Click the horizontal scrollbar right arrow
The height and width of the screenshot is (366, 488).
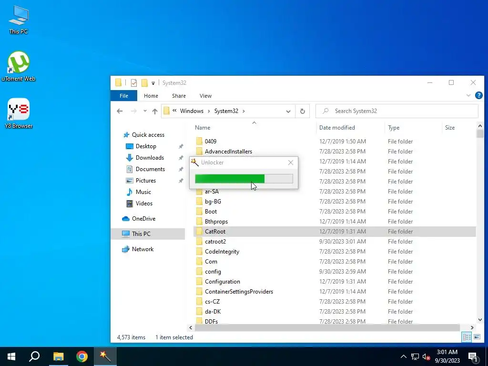click(472, 328)
